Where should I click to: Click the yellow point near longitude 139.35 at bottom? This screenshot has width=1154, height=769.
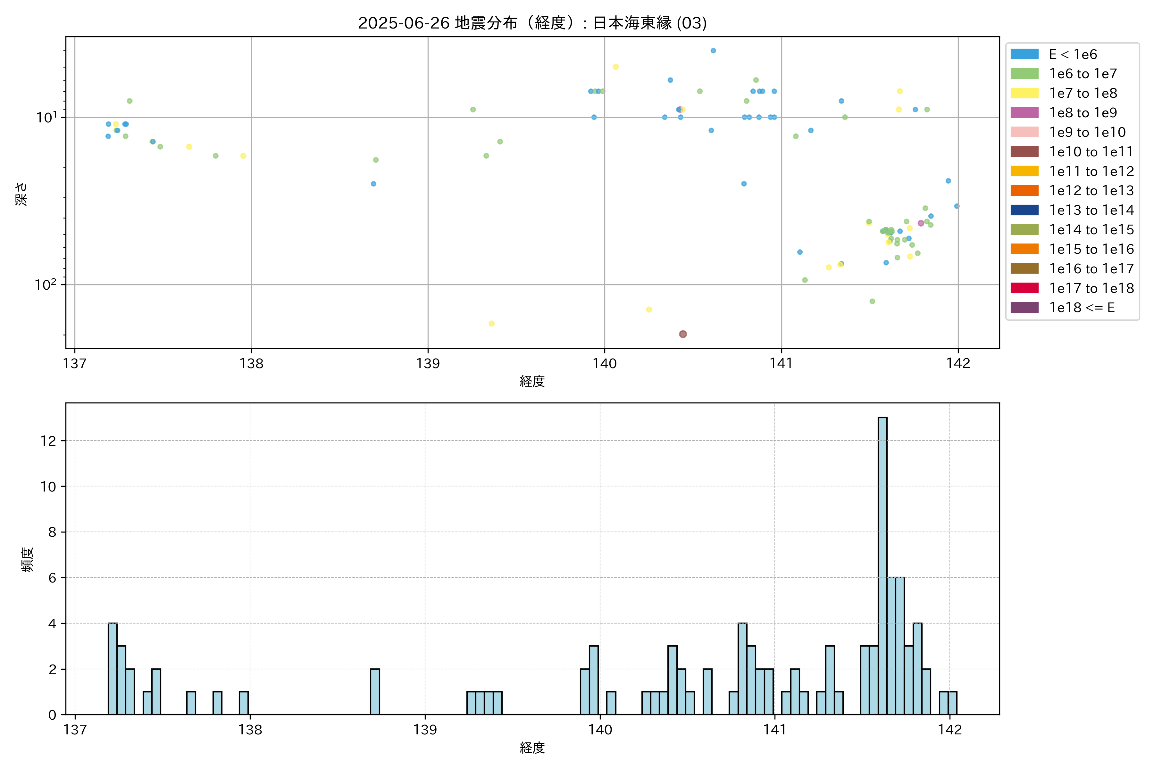click(492, 324)
